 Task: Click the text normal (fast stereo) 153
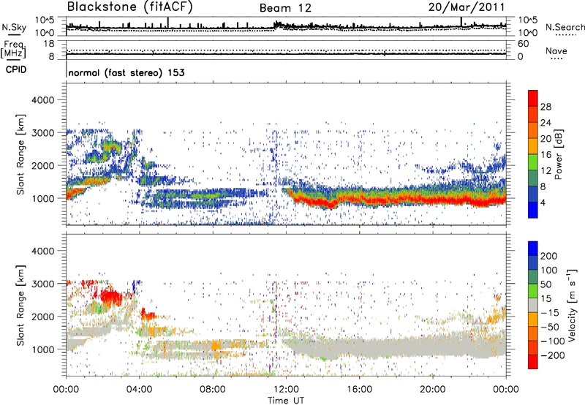click(x=127, y=72)
